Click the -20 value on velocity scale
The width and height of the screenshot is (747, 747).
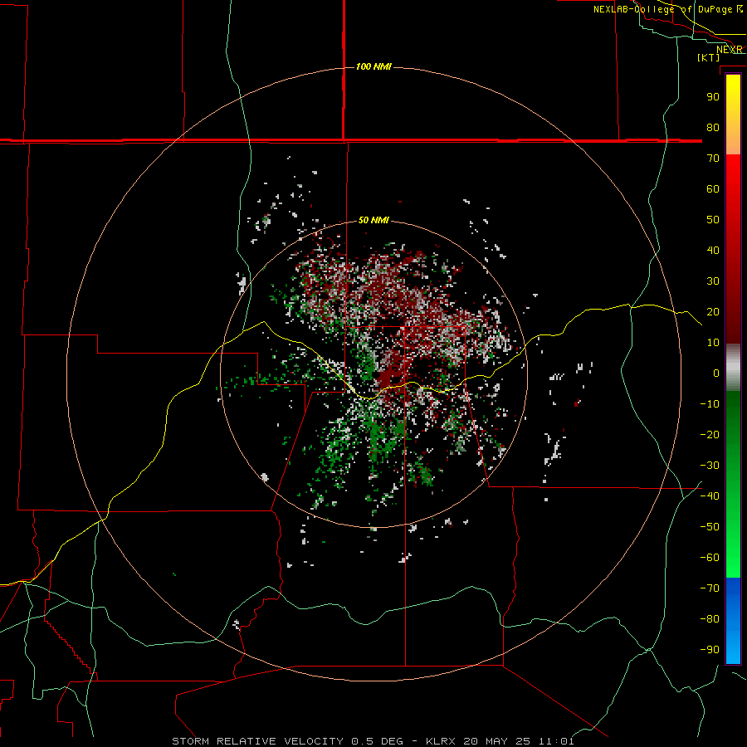(x=710, y=434)
